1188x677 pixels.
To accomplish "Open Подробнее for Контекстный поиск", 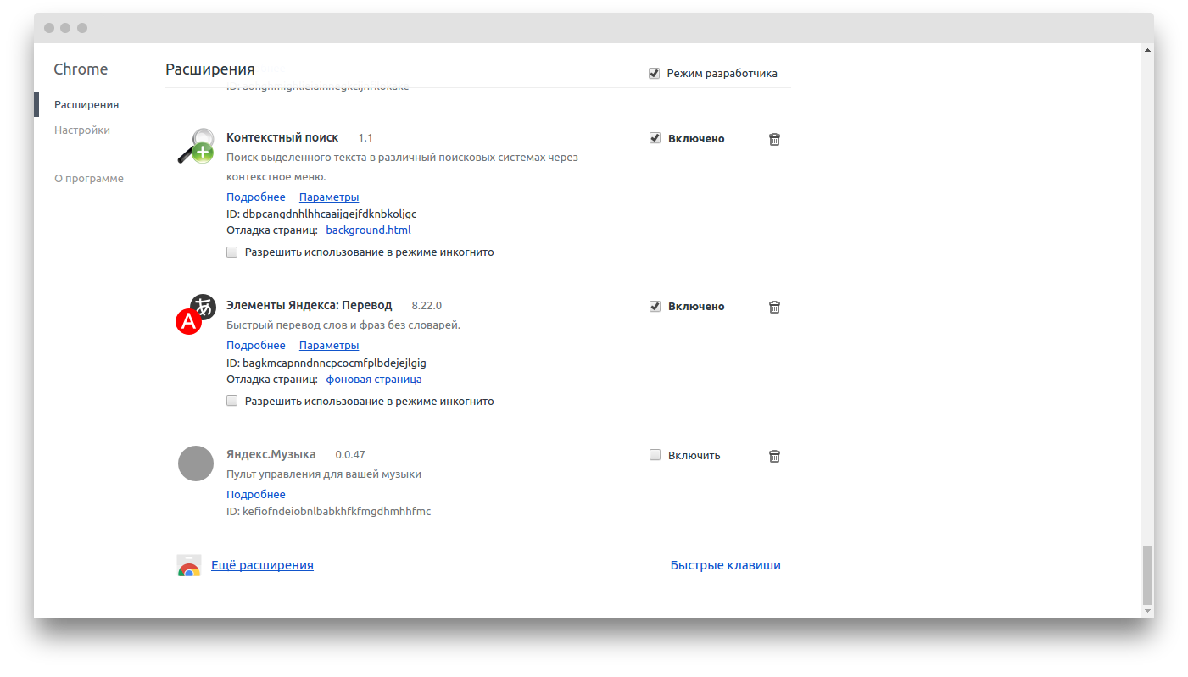I will coord(256,197).
